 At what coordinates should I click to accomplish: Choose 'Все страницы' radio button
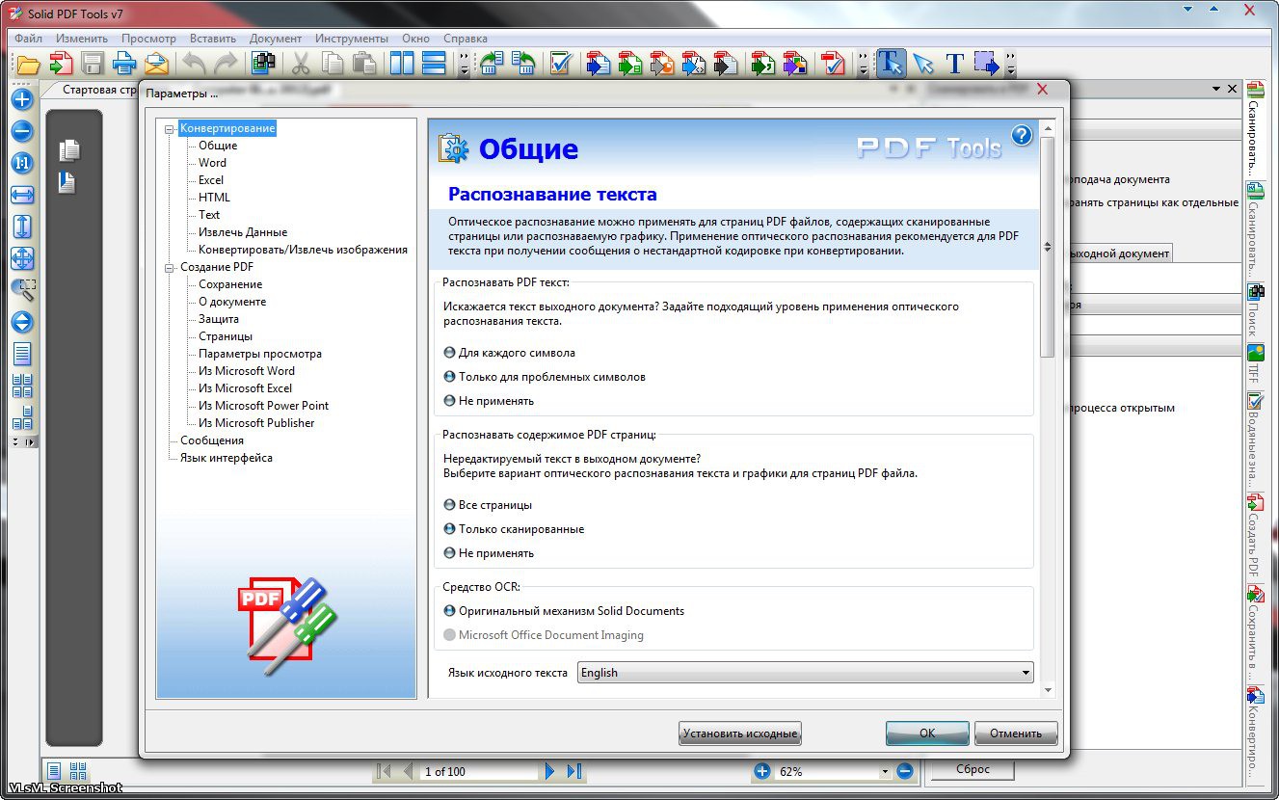point(449,505)
